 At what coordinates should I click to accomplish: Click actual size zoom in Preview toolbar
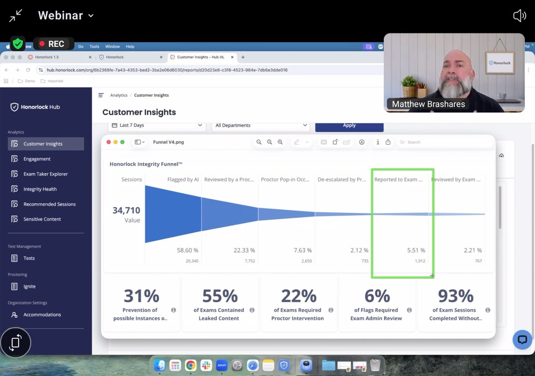pyautogui.click(x=270, y=142)
